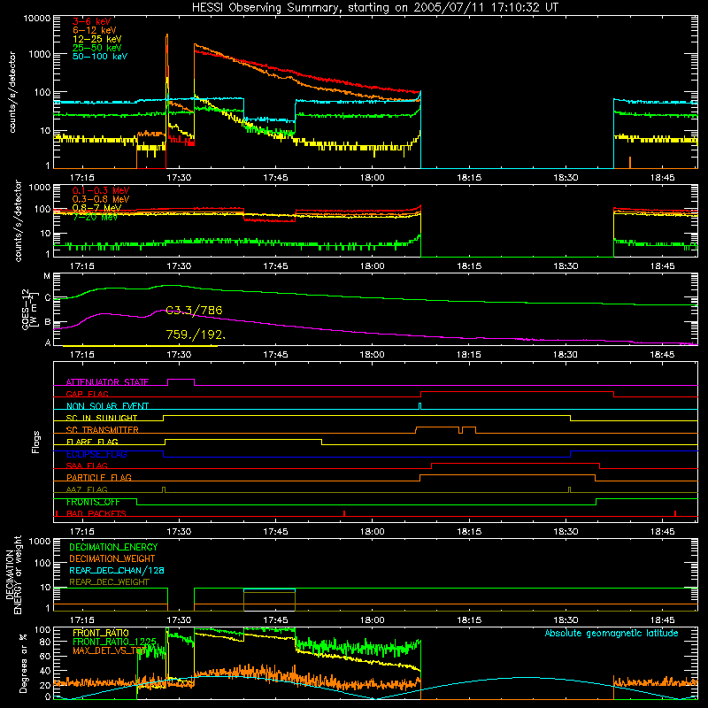Click 17:30 tick below the decimation panel

tap(179, 620)
